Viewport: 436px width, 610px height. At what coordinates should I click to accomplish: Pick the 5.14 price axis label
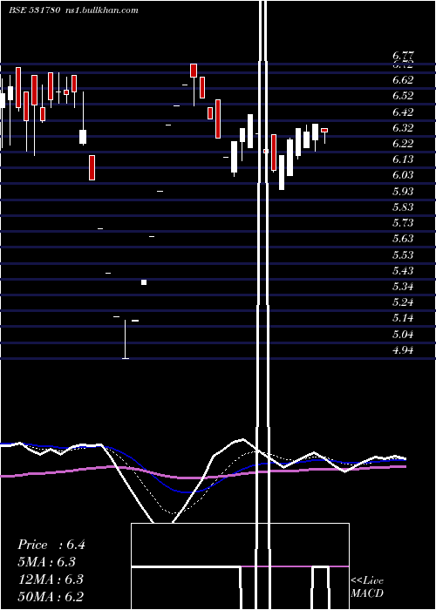[x=403, y=318]
